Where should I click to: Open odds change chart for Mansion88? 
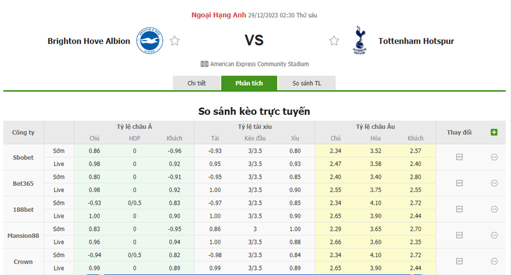pos(459,235)
